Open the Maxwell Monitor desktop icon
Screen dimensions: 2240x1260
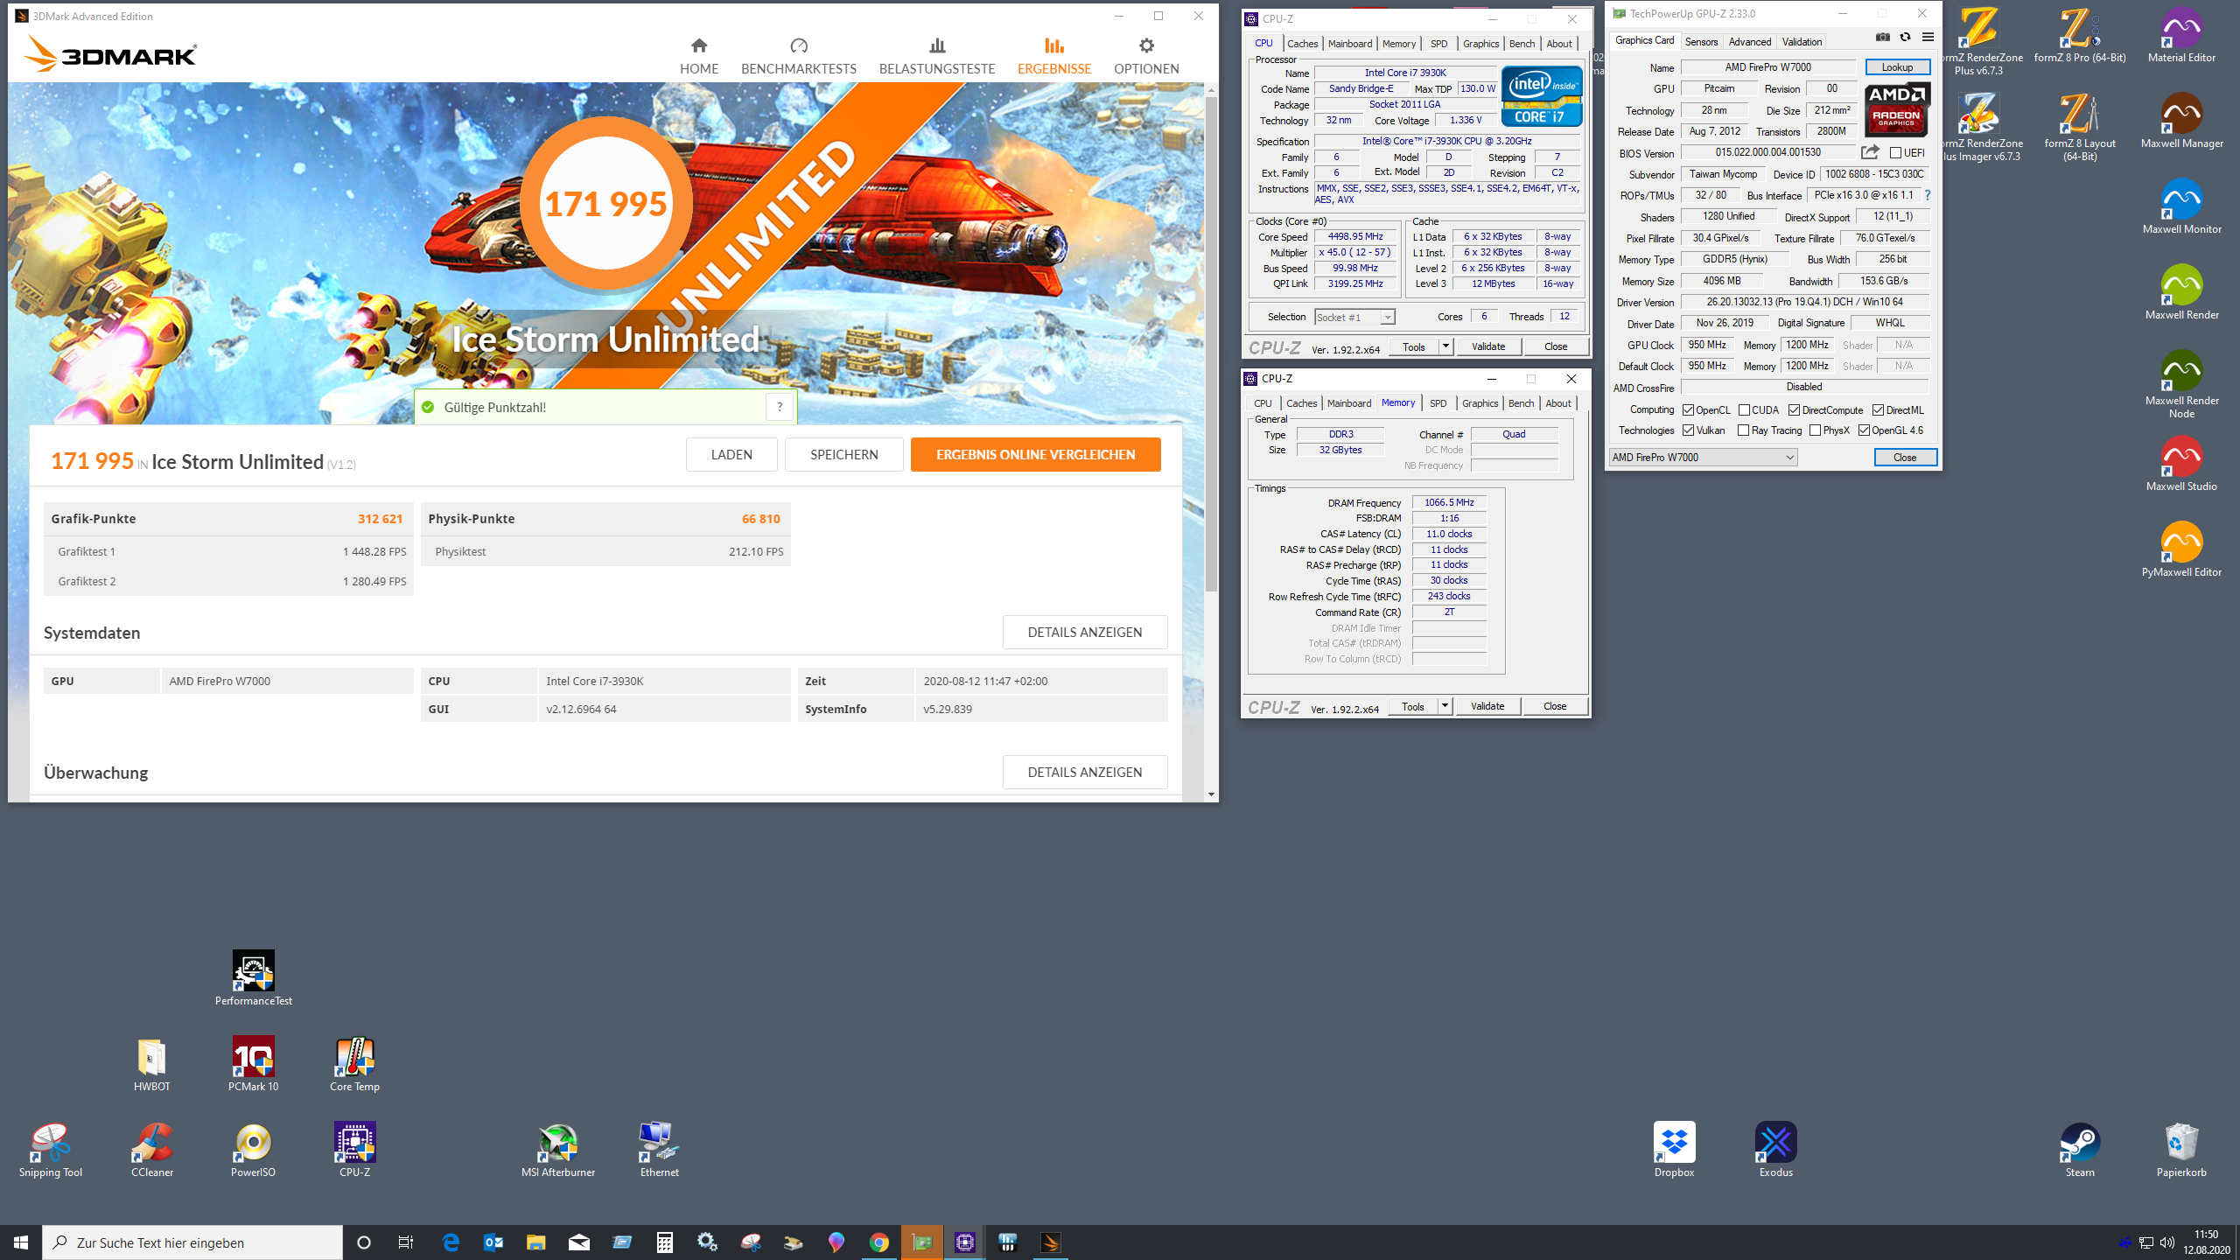pyautogui.click(x=2181, y=207)
